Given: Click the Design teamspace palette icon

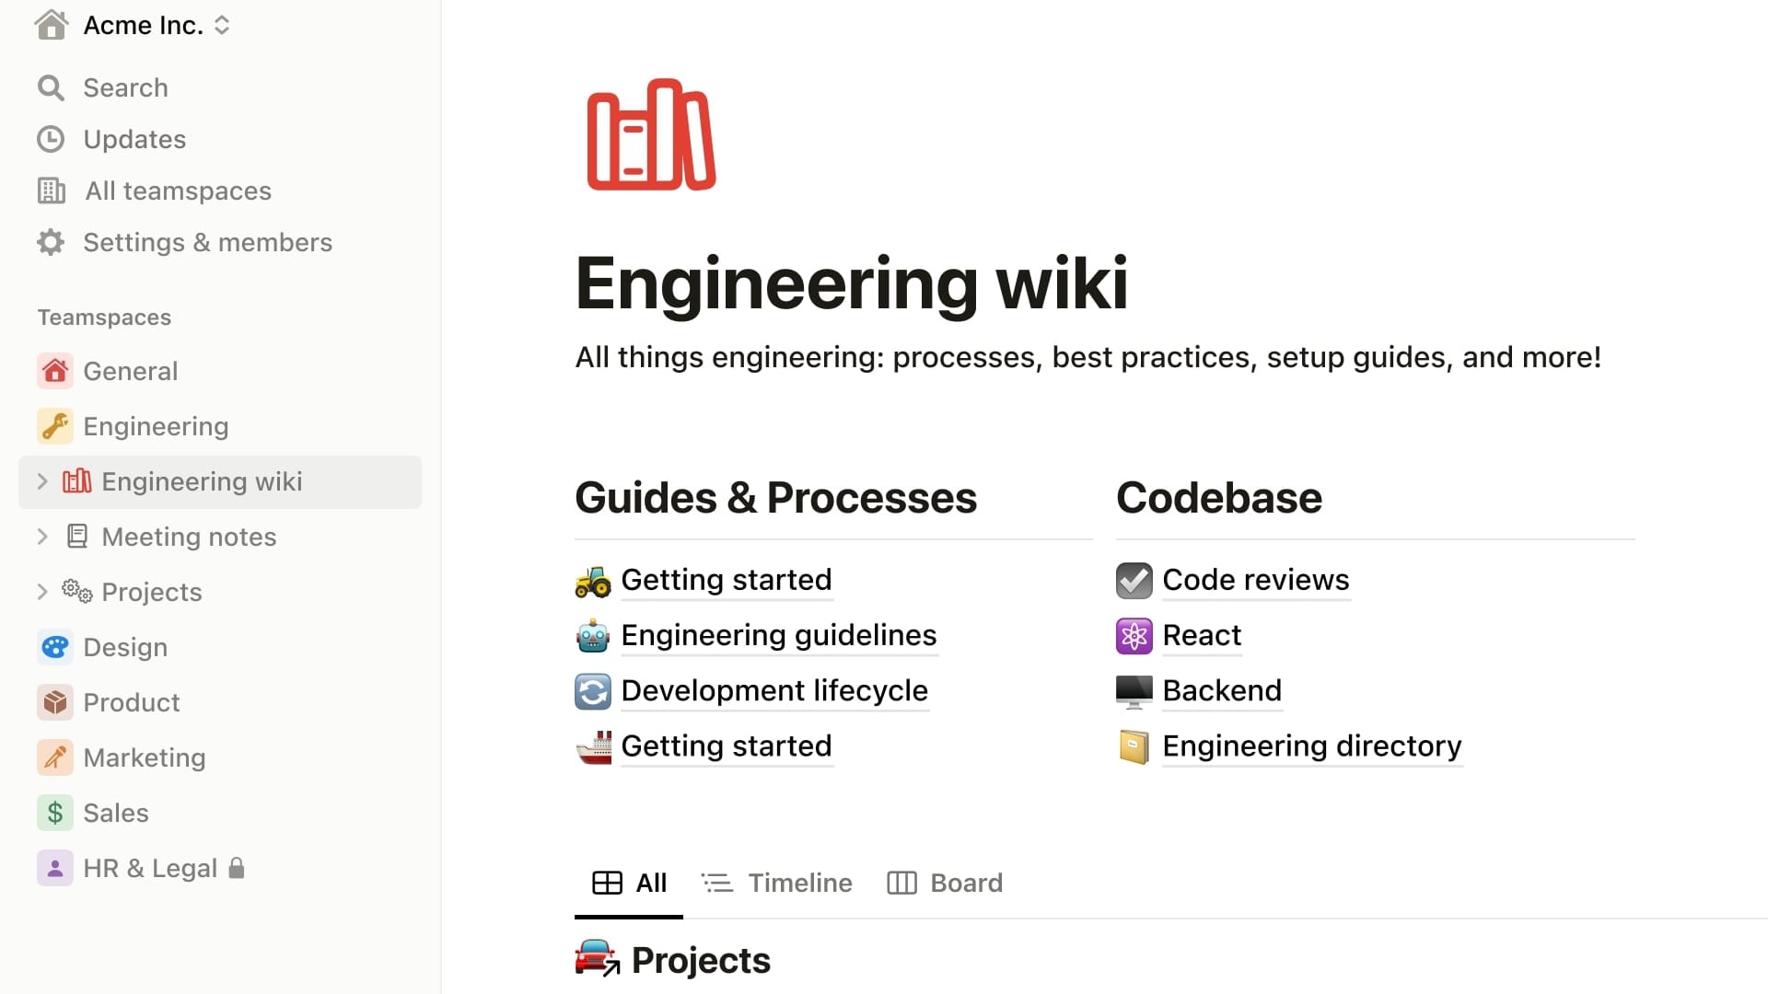Looking at the screenshot, I should coord(55,647).
